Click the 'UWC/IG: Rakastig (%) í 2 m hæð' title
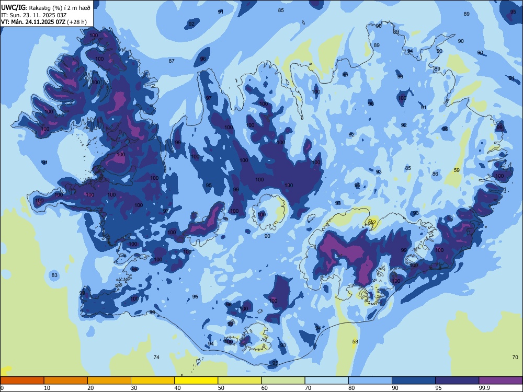The height and width of the screenshot is (392, 523). [46, 8]
